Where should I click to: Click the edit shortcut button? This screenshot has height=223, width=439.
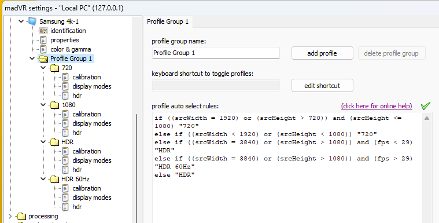(x=322, y=86)
